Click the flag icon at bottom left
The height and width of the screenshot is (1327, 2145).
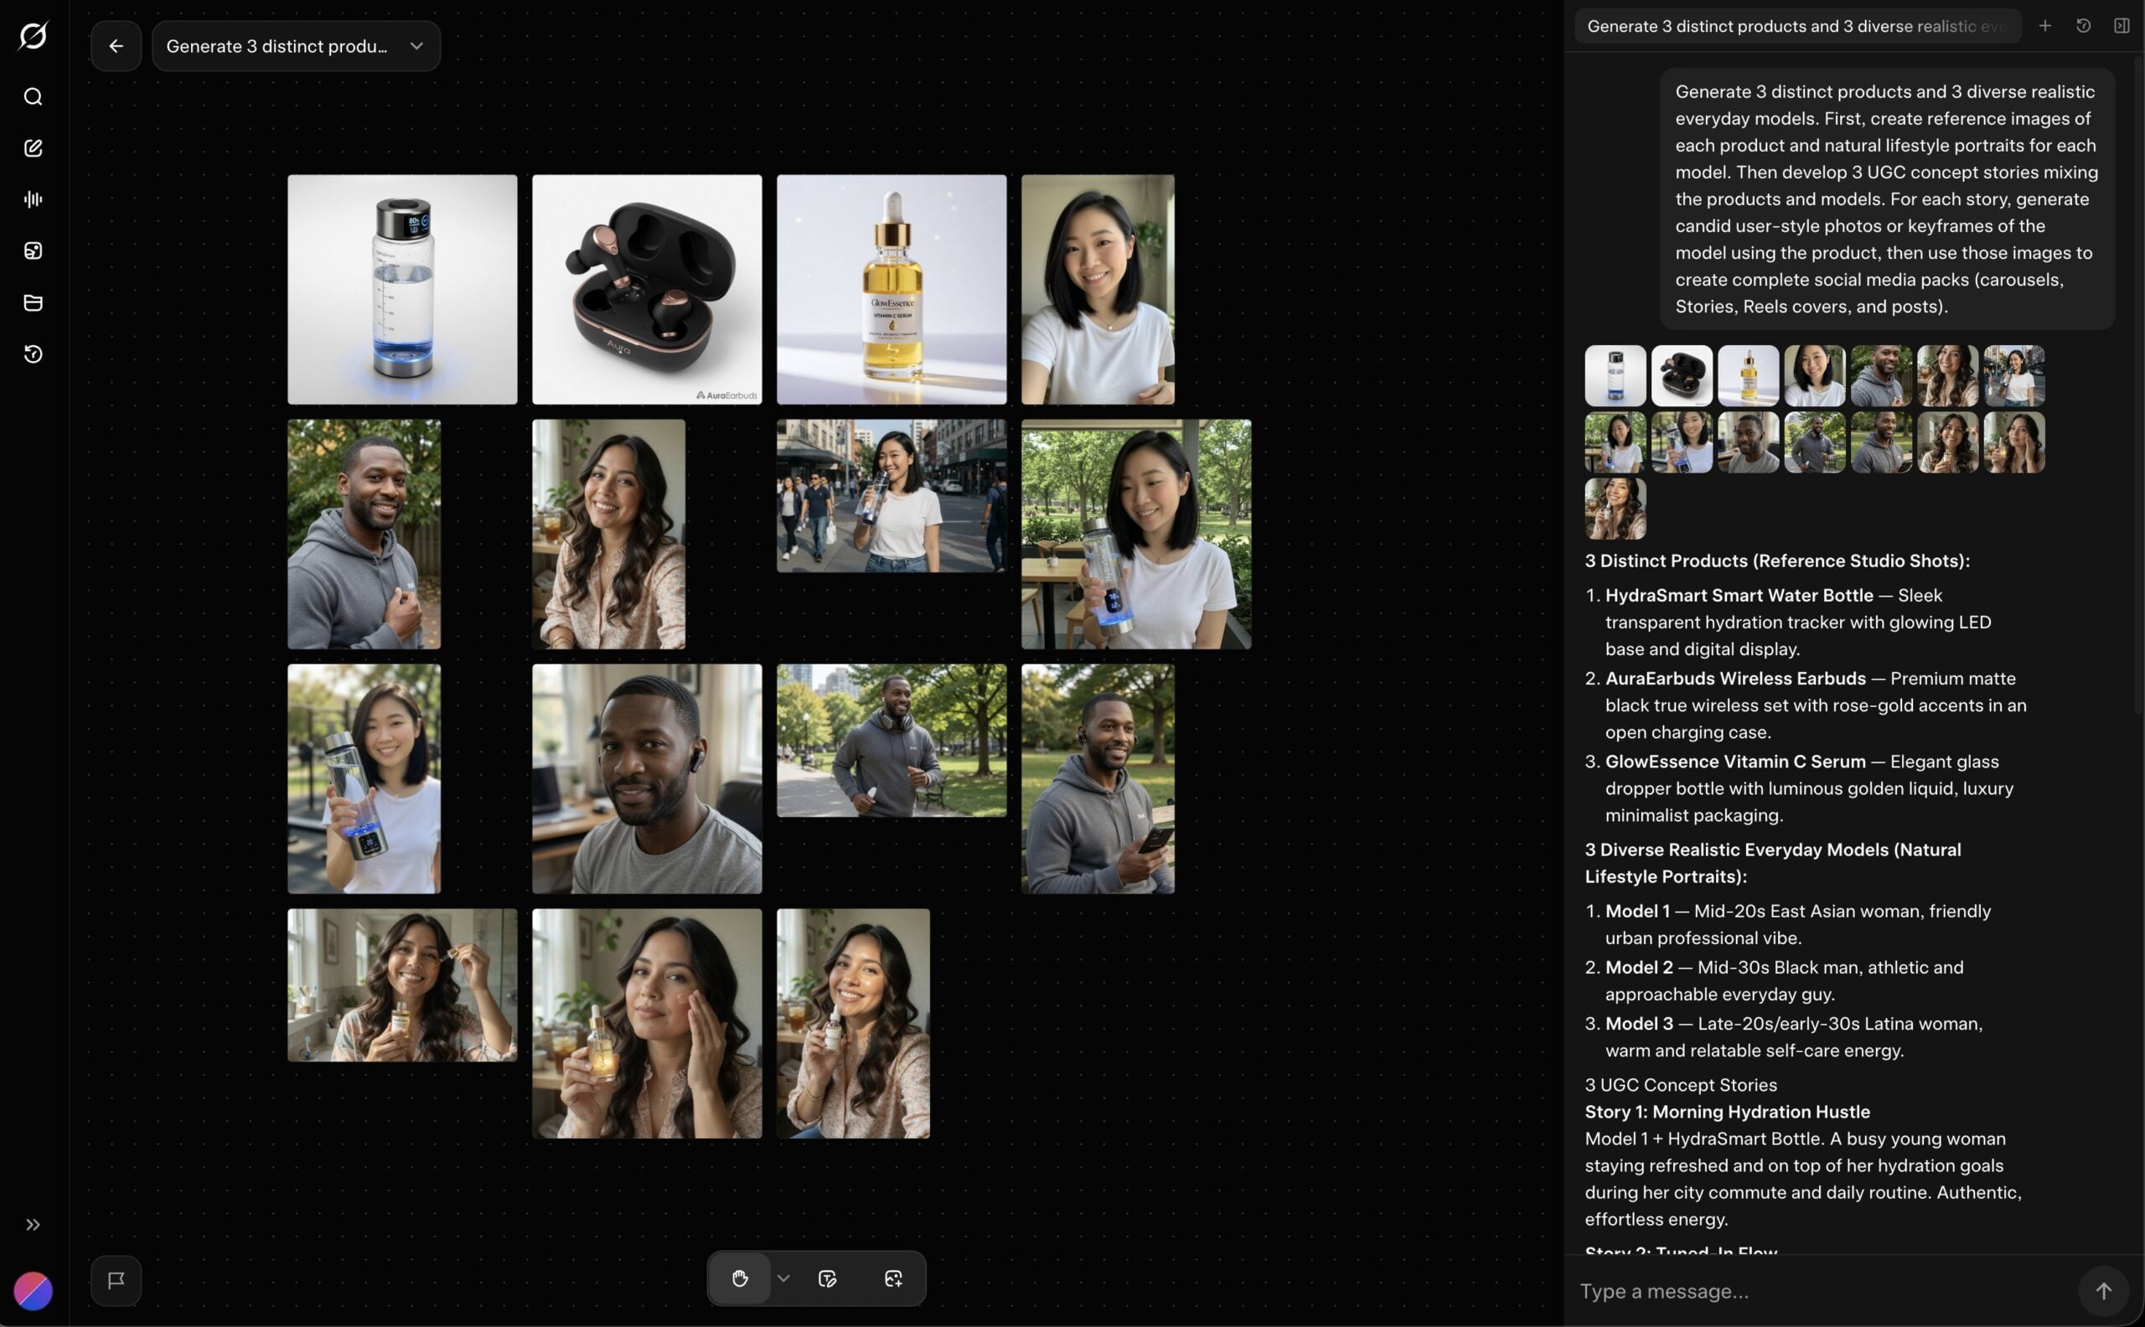point(116,1280)
